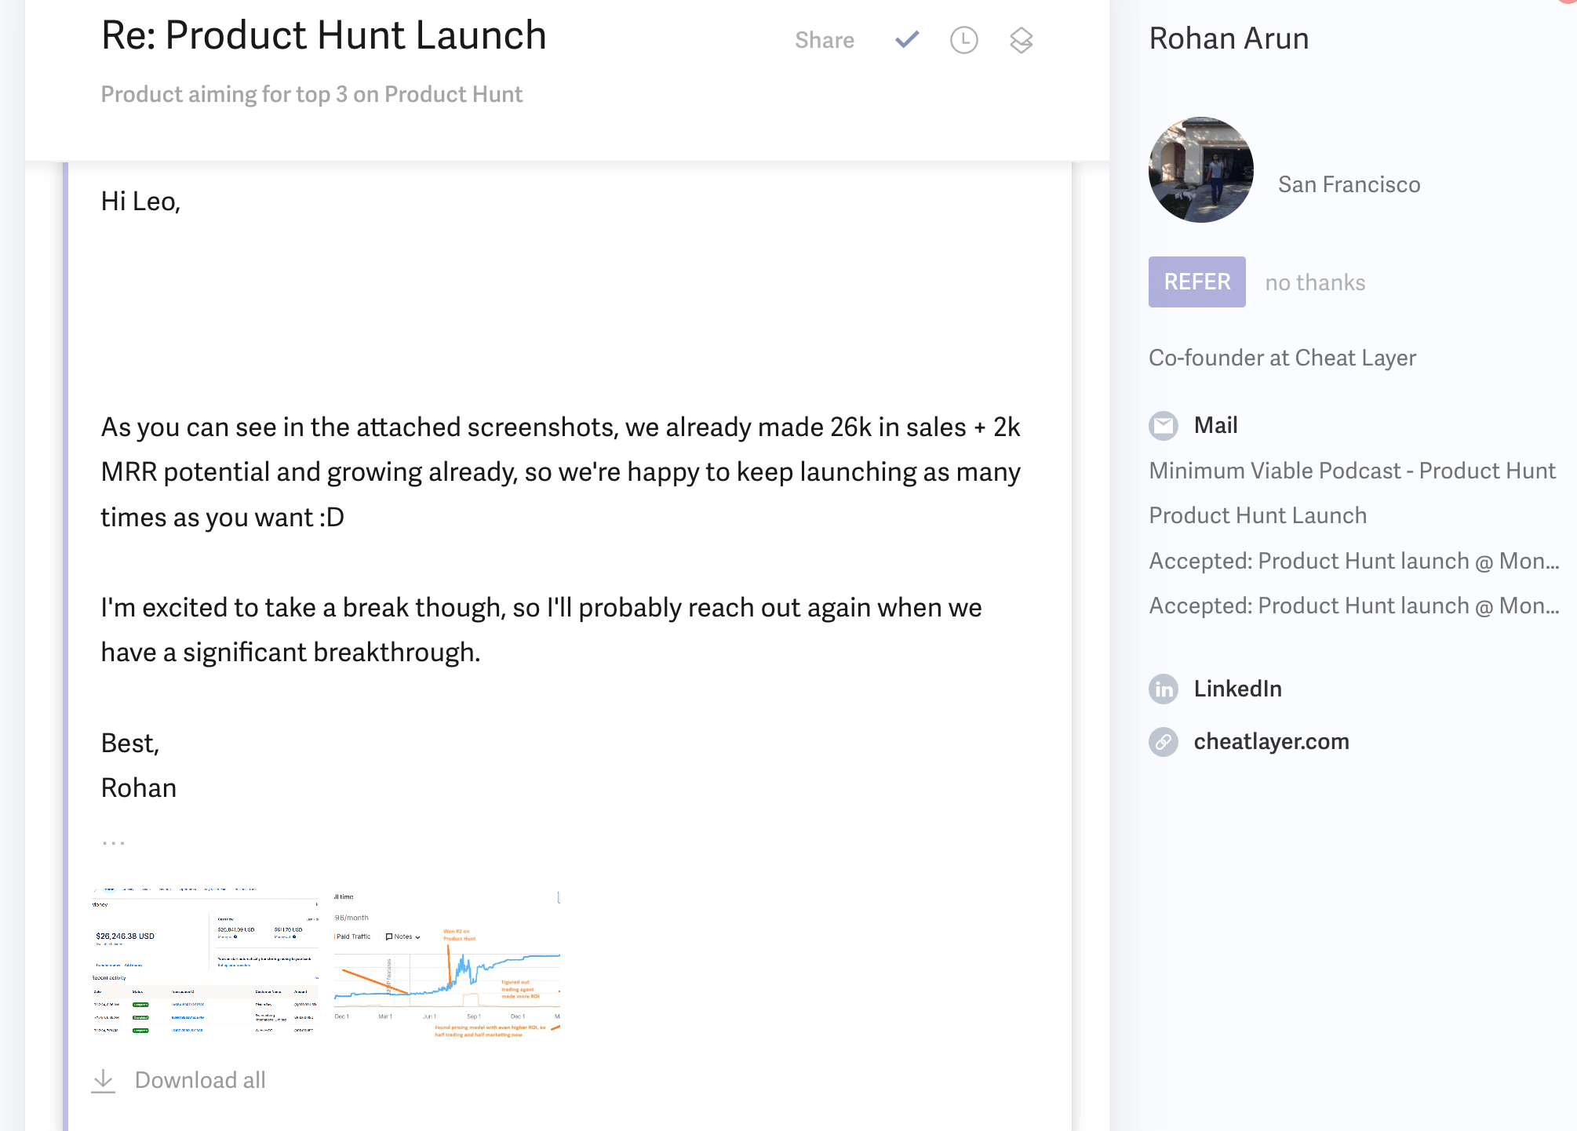Screen dimensions: 1577x1131
Task: Click the Share button in the header
Action: click(824, 40)
